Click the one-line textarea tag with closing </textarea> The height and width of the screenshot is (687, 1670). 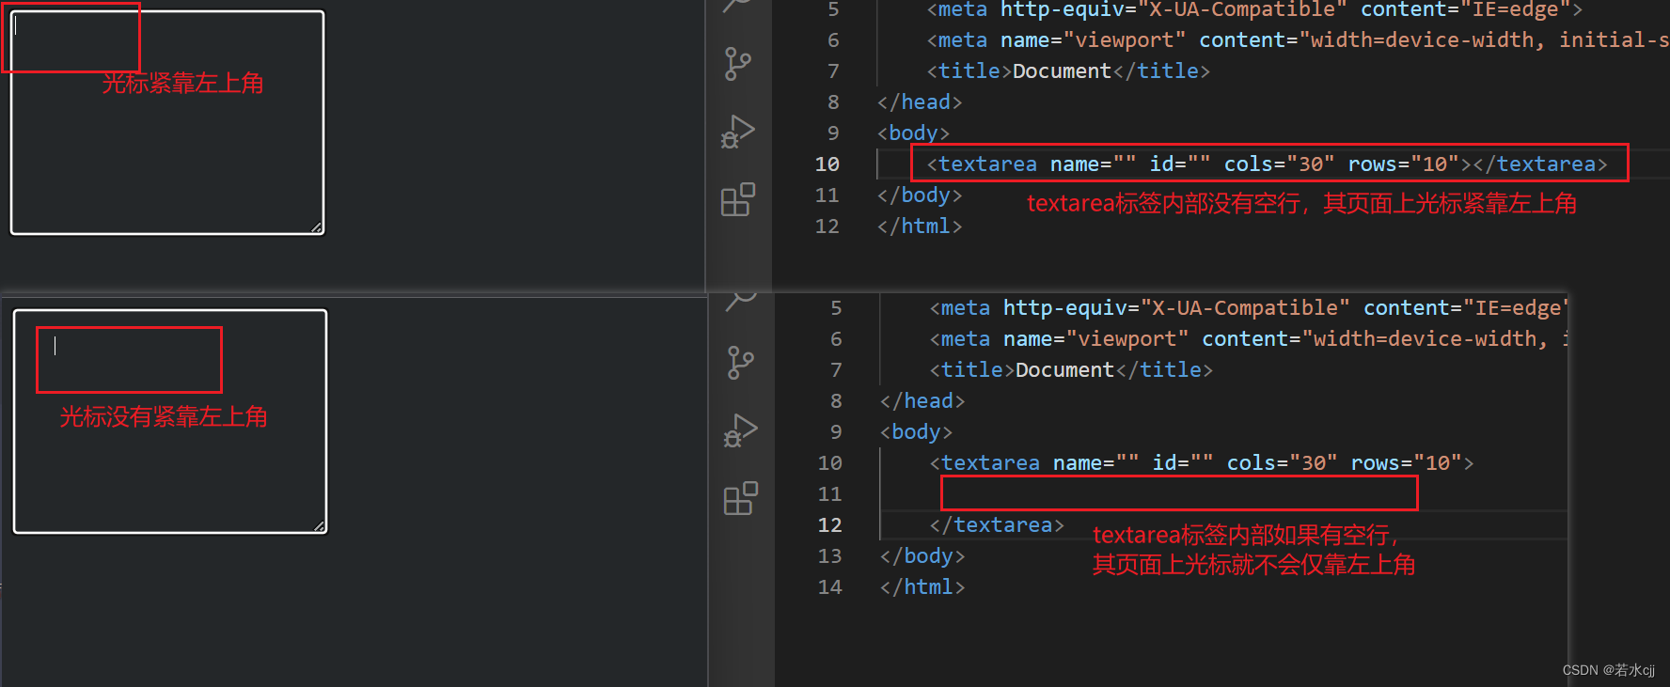(1268, 164)
